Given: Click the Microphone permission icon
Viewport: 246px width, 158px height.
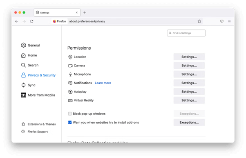Looking at the screenshot, I should pos(70,75).
